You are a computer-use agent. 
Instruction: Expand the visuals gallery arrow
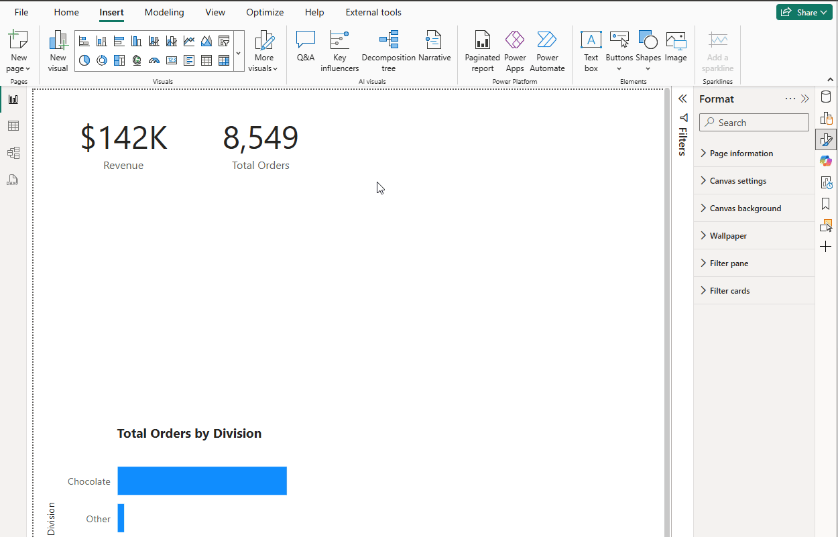(239, 51)
